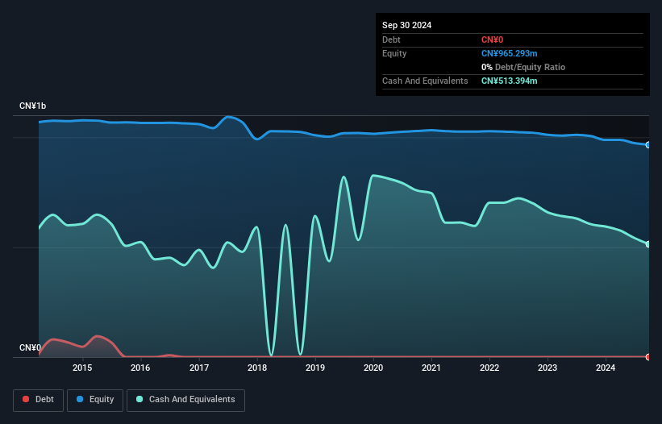
Task: Select the 2020 x-axis label
Action: (373, 368)
